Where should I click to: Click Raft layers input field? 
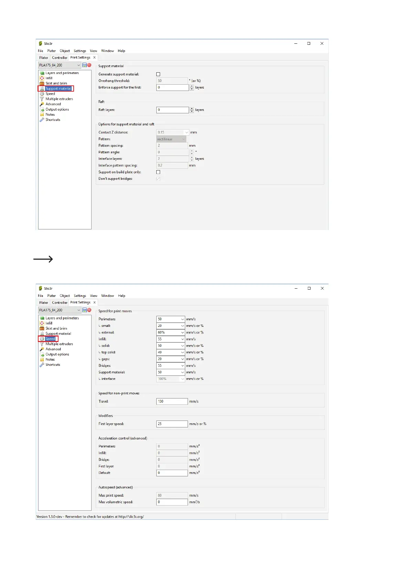(173, 110)
